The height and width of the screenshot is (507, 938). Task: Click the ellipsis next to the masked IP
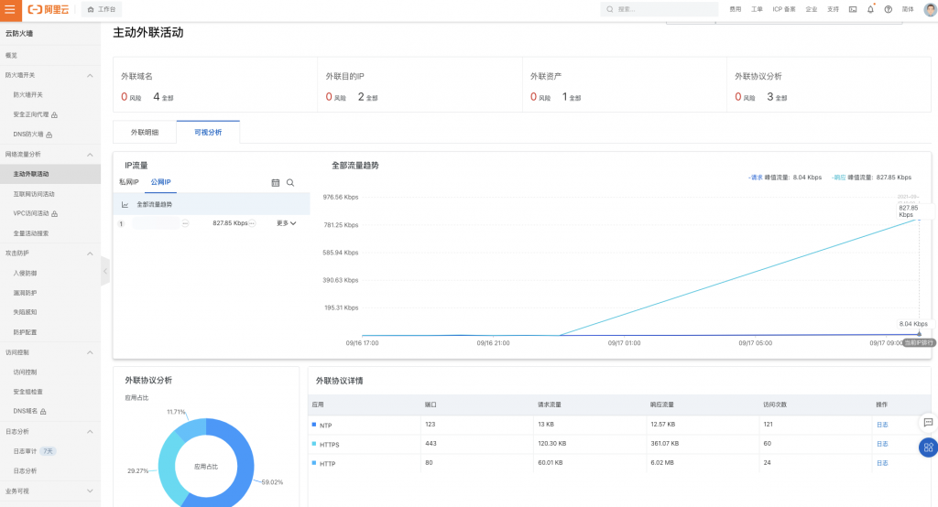[185, 223]
